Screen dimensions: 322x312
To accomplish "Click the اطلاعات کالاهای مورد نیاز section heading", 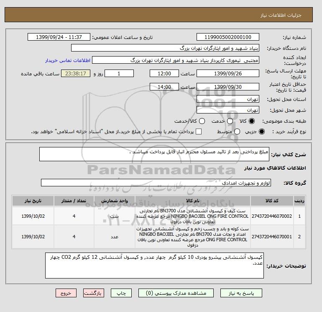I will 275,168.
